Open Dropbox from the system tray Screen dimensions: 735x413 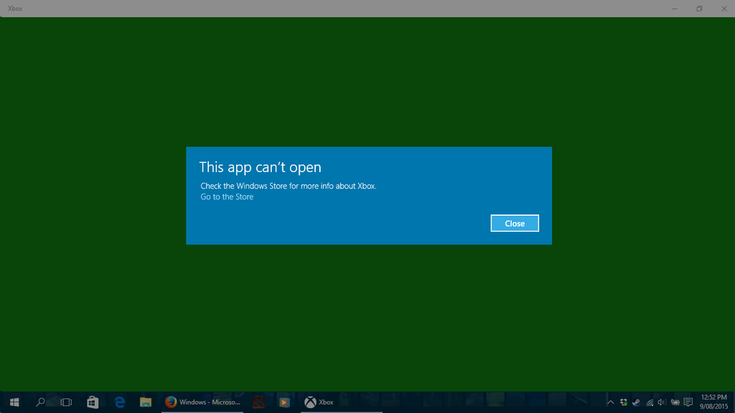point(624,402)
